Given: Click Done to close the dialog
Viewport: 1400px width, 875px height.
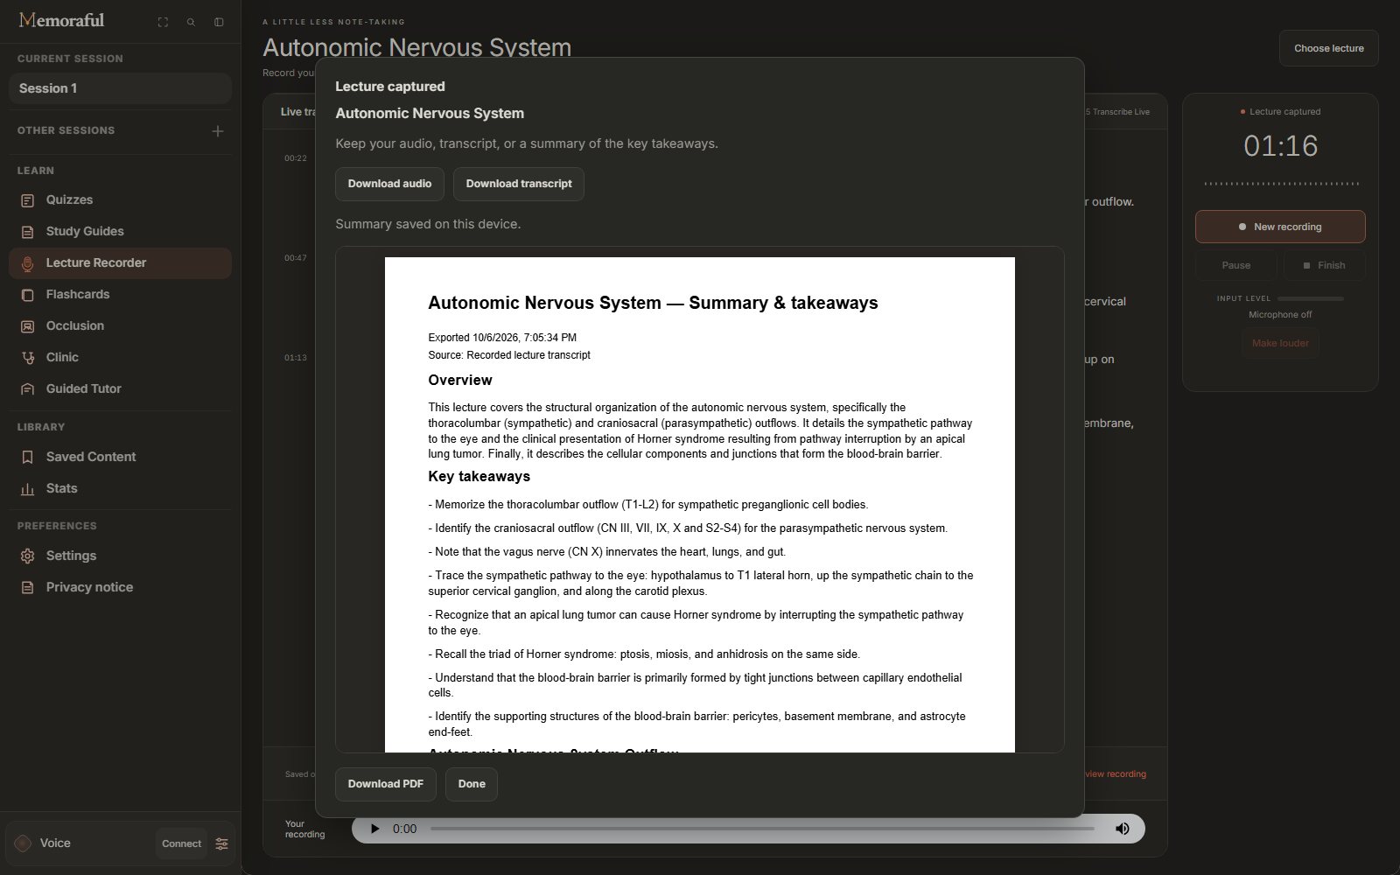Looking at the screenshot, I should click(472, 784).
